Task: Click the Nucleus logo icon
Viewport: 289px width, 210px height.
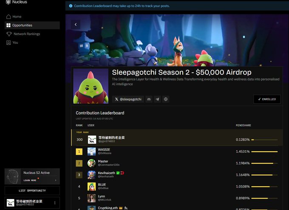Action: point(8,2)
